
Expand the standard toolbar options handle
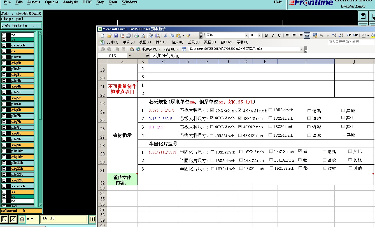click(201, 36)
